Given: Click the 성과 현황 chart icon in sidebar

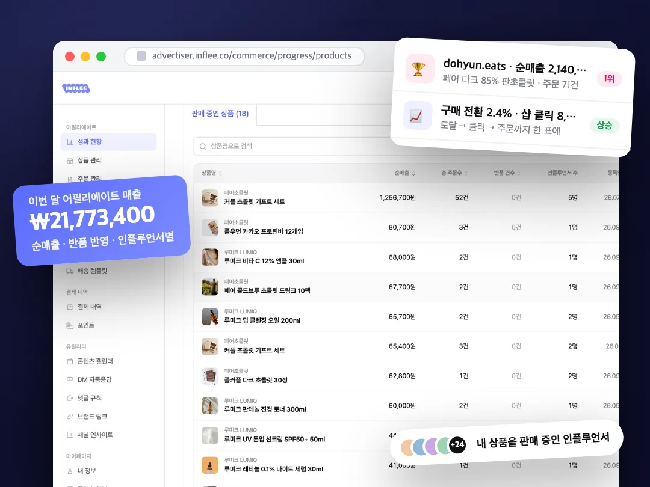Looking at the screenshot, I should tap(70, 142).
